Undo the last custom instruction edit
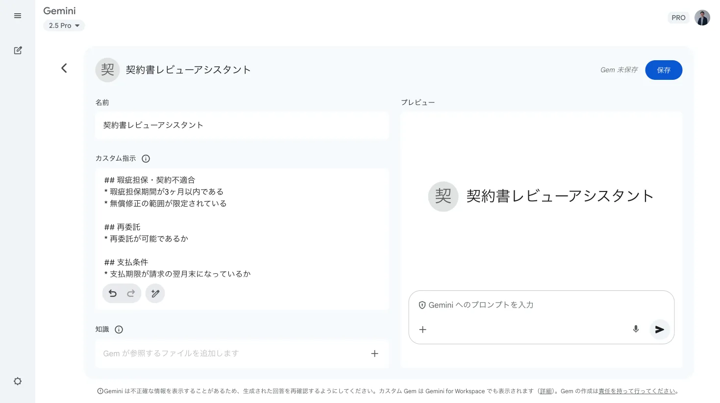The height and width of the screenshot is (403, 720). click(113, 293)
